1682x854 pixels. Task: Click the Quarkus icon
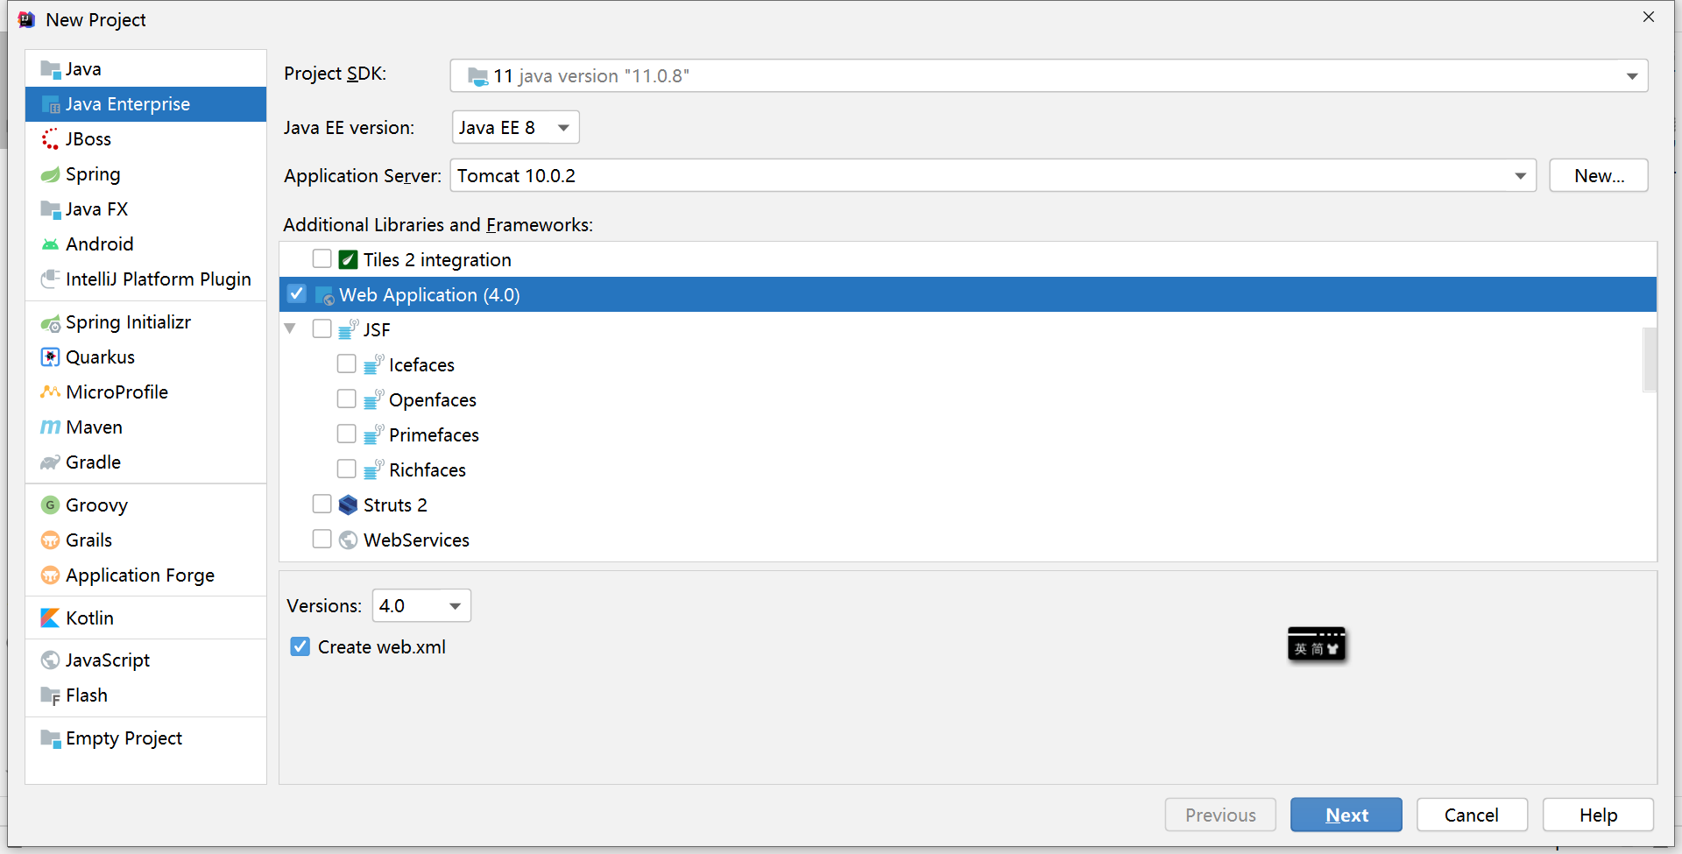pos(51,357)
